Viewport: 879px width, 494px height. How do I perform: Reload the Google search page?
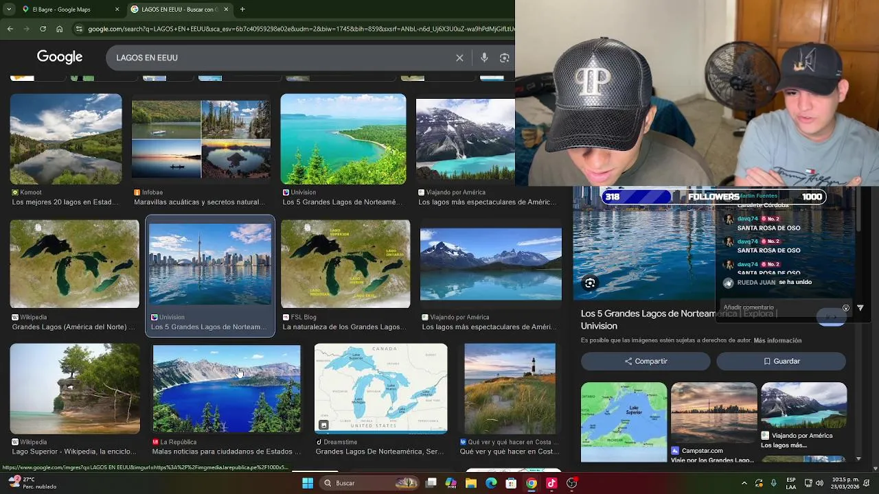[43, 29]
